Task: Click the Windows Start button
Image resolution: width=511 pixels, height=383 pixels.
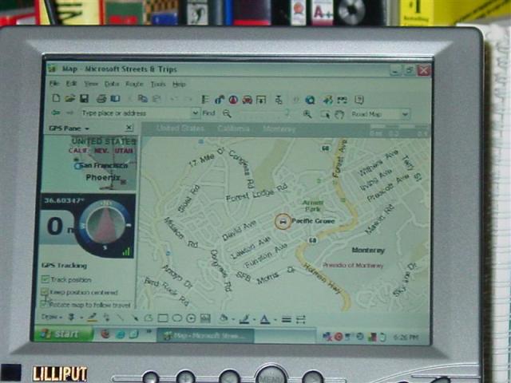Action: pyautogui.click(x=64, y=334)
